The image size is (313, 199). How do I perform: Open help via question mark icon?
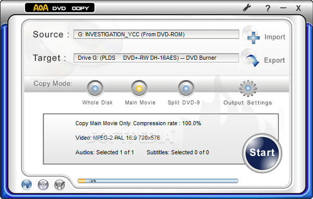click(268, 8)
